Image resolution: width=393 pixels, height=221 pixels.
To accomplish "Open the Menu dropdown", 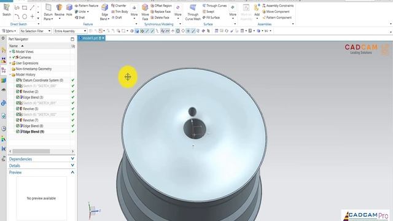I will pyautogui.click(x=9, y=31).
